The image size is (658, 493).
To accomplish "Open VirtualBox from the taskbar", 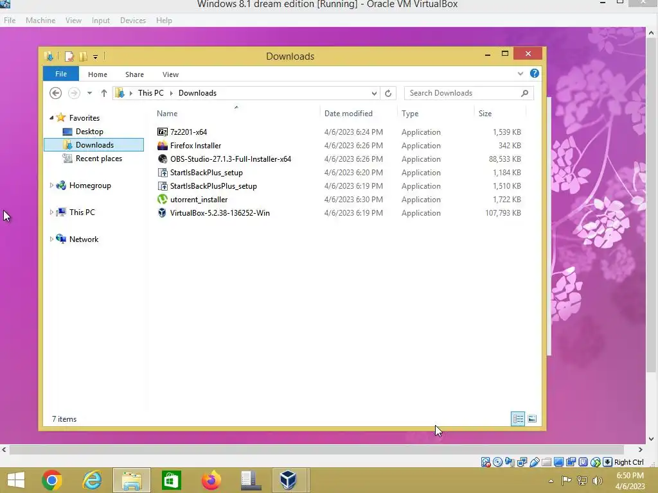I will [x=289, y=480].
